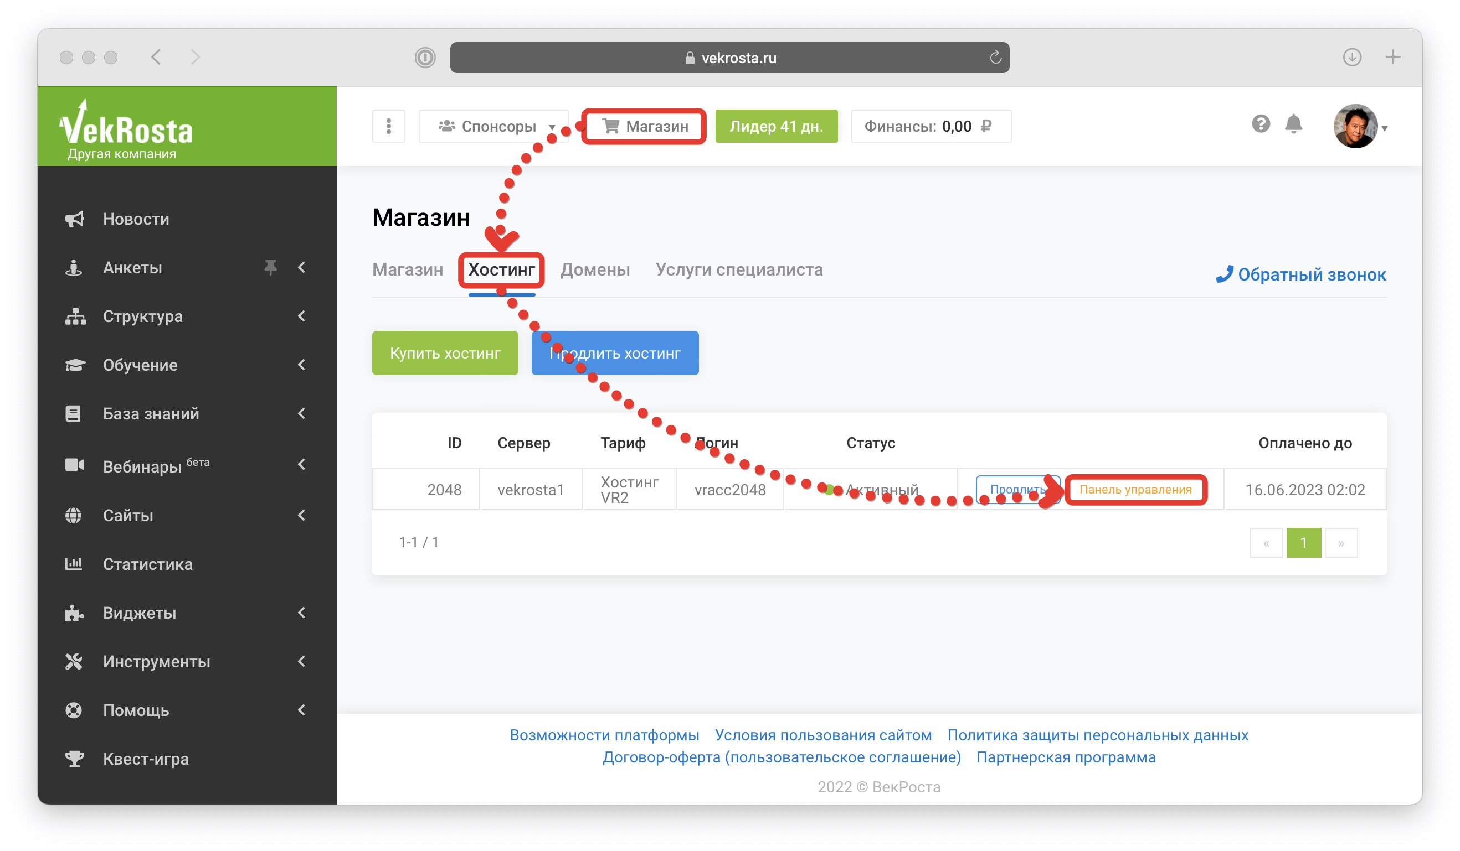Image resolution: width=1460 pixels, height=851 pixels.
Task: Click the Обратный звонок link
Action: 1300,274
